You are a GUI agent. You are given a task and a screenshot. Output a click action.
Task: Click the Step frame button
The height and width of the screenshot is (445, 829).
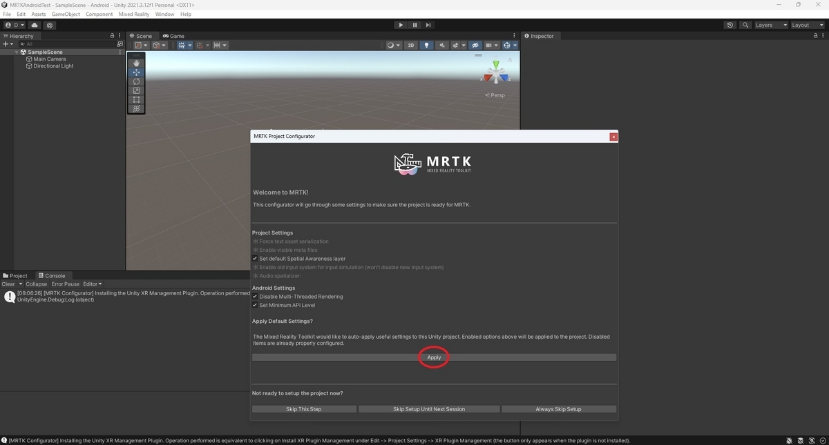pos(430,25)
